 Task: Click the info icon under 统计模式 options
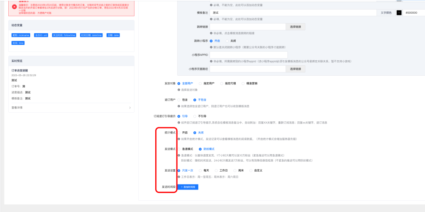coord(179,139)
